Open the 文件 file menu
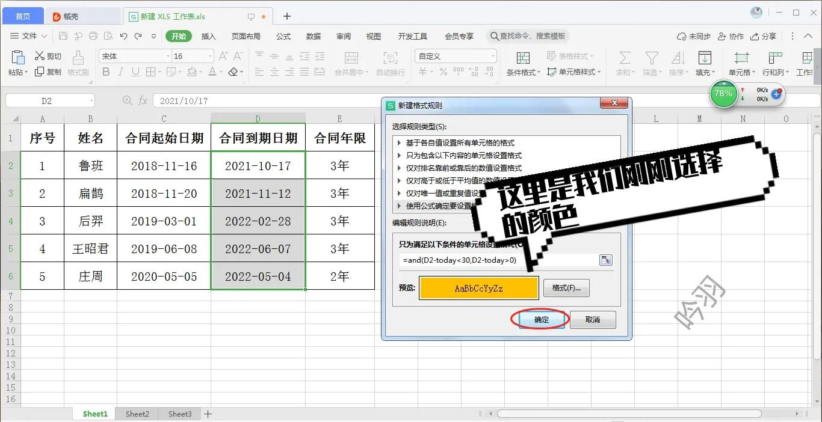The height and width of the screenshot is (422, 822). (28, 36)
